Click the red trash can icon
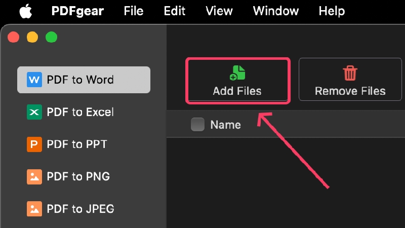 350,73
